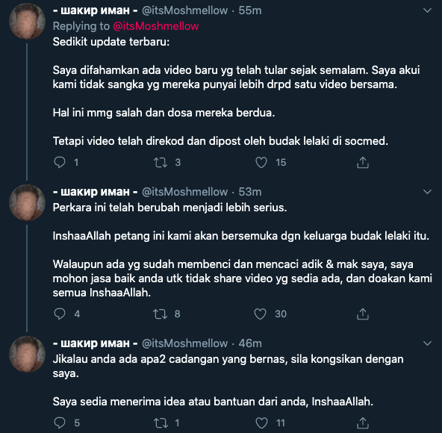This screenshot has height=433, width=442.
Task: Reply to the 53m tweet
Action: click(60, 314)
